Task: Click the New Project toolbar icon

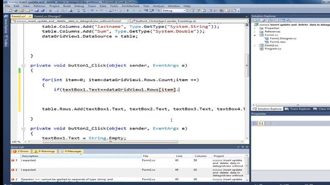Action: point(10,10)
